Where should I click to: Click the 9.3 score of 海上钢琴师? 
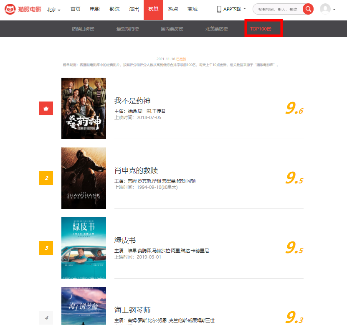click(294, 317)
